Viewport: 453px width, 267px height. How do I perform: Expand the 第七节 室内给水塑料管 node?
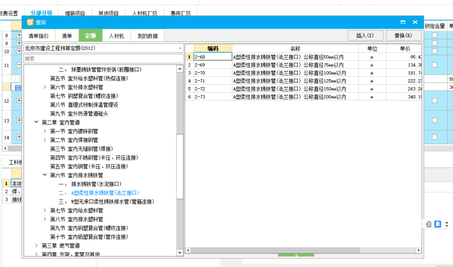click(45, 210)
